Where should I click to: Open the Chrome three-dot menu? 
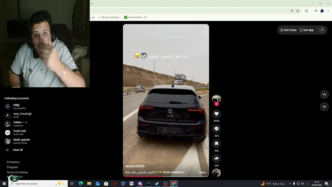328,11
